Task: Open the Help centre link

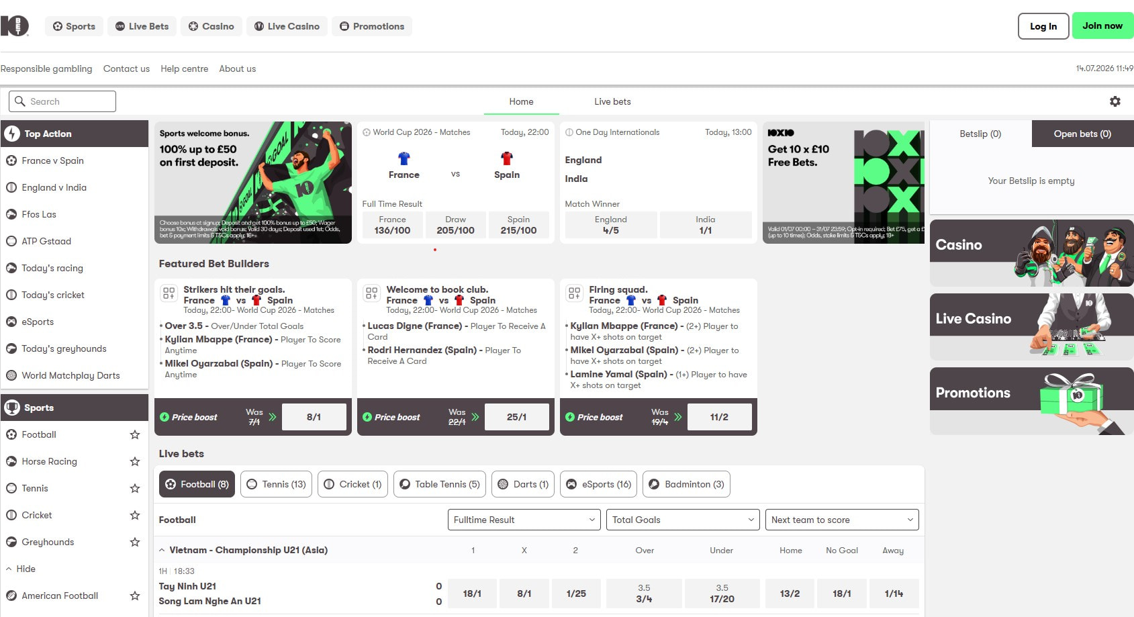Action: pos(184,68)
